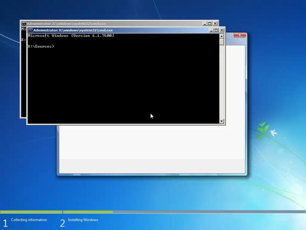Click the Installing Windows step label
The width and height of the screenshot is (306, 230).
(x=83, y=220)
